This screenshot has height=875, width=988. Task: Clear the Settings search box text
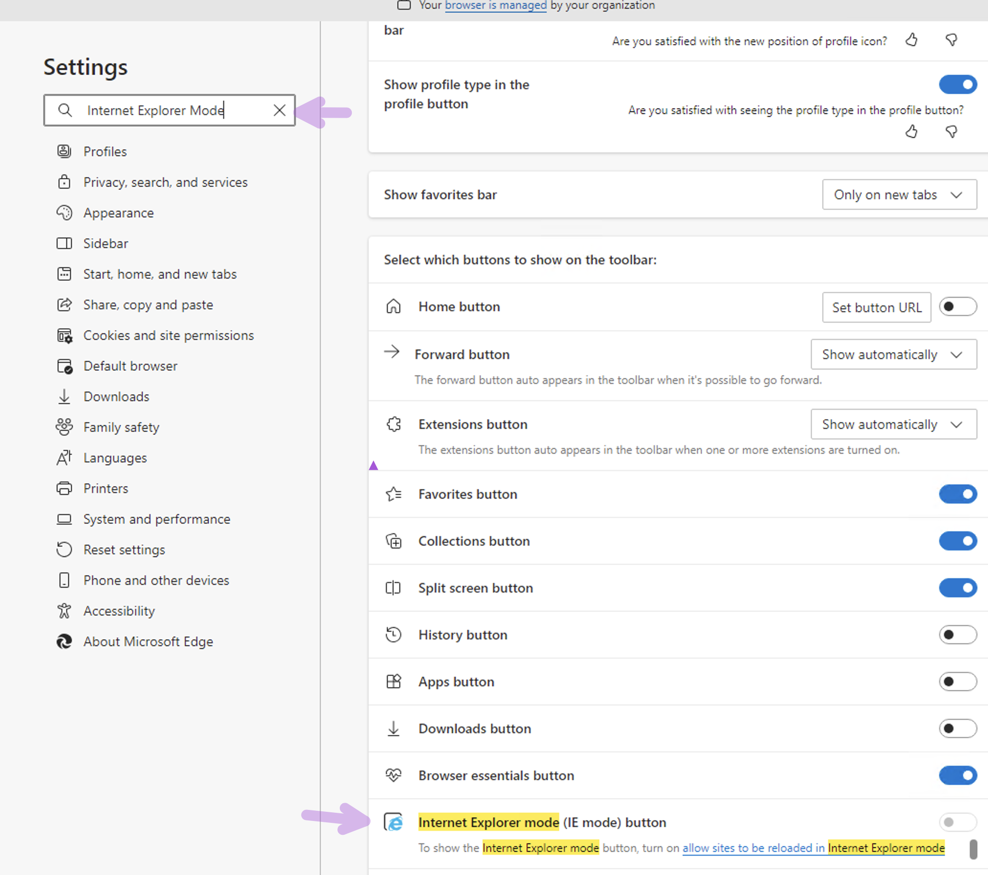tap(280, 110)
